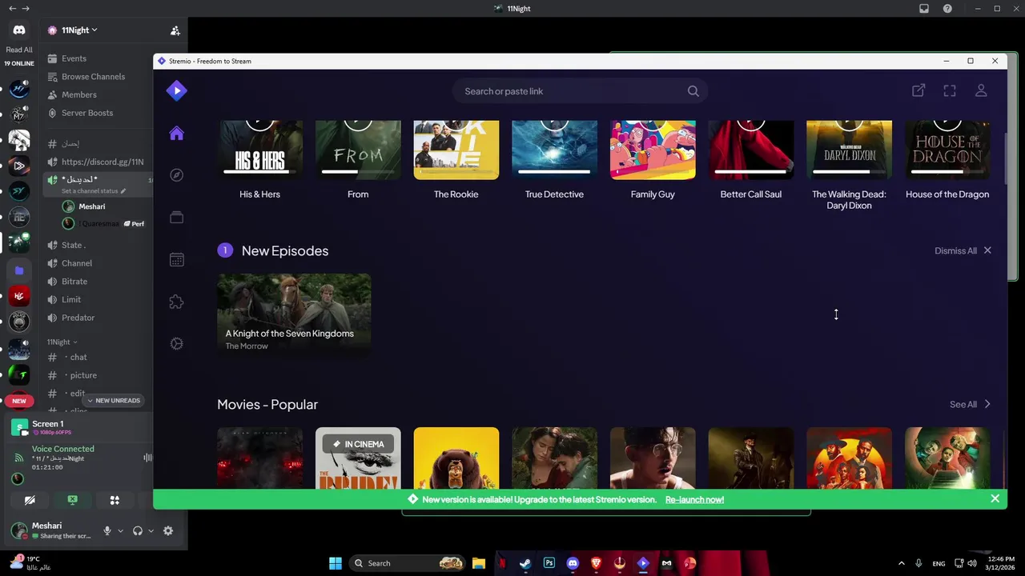1025x576 pixels.
Task: Jump to NEW UNREADS in channel list
Action: [113, 400]
